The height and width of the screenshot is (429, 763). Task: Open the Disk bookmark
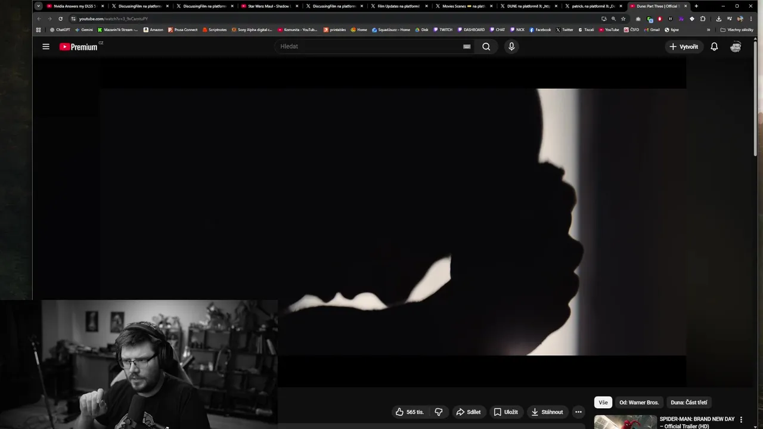[x=421, y=30]
